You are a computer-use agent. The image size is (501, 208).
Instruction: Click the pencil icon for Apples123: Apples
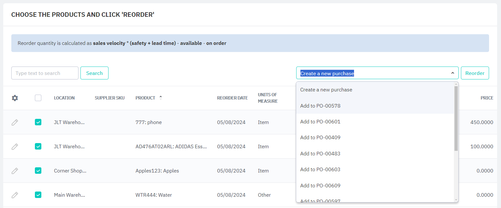tap(15, 171)
